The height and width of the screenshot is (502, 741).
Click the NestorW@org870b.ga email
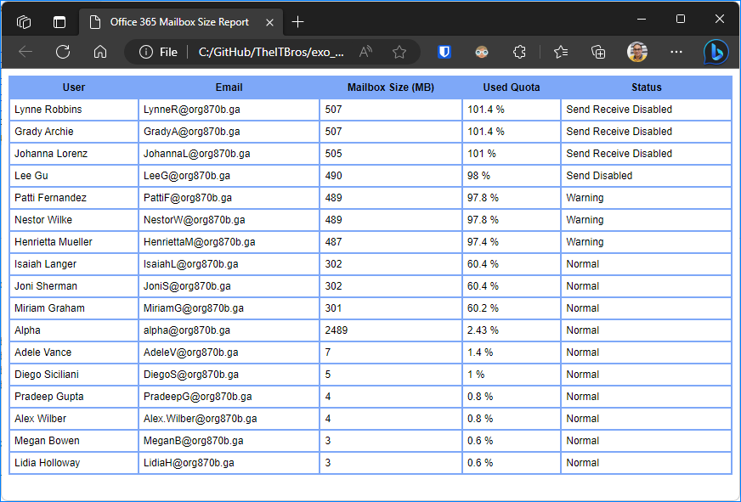[x=195, y=220]
